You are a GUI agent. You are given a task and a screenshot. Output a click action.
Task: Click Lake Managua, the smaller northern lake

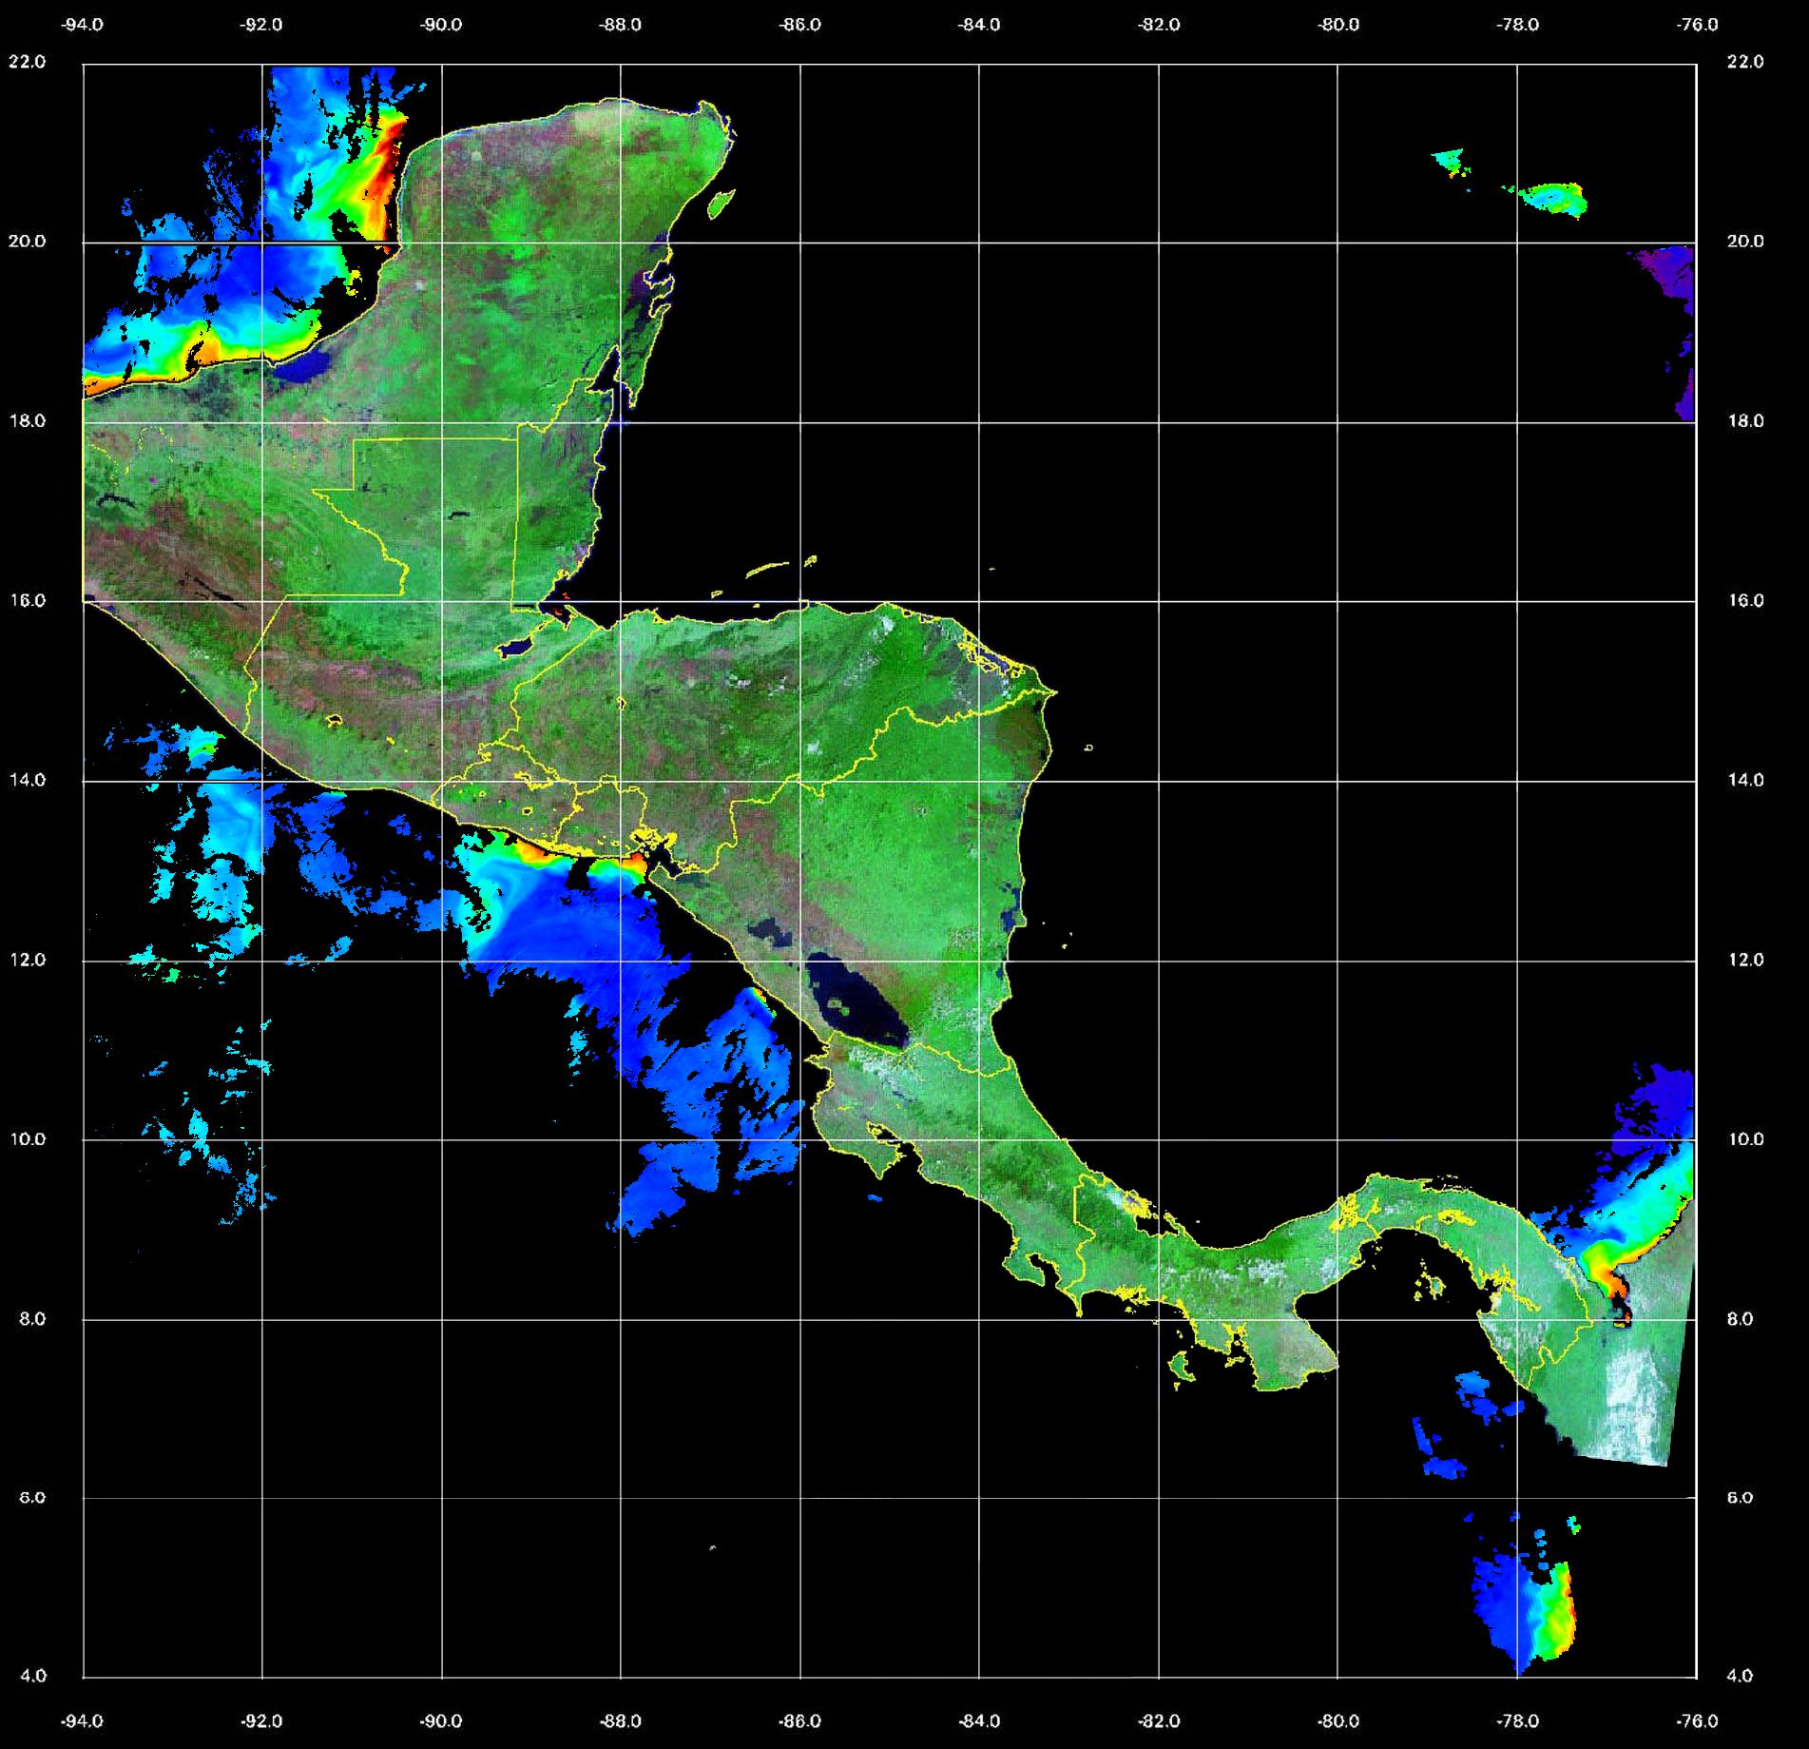tap(770, 932)
